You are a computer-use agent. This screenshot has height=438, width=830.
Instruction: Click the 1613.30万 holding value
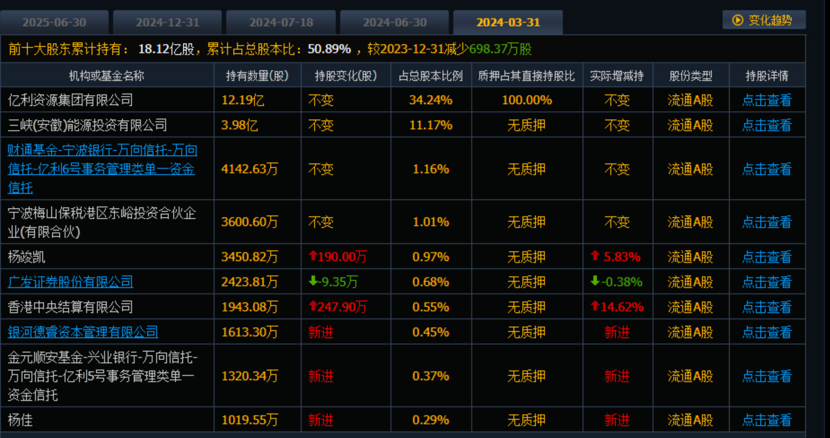tap(250, 332)
